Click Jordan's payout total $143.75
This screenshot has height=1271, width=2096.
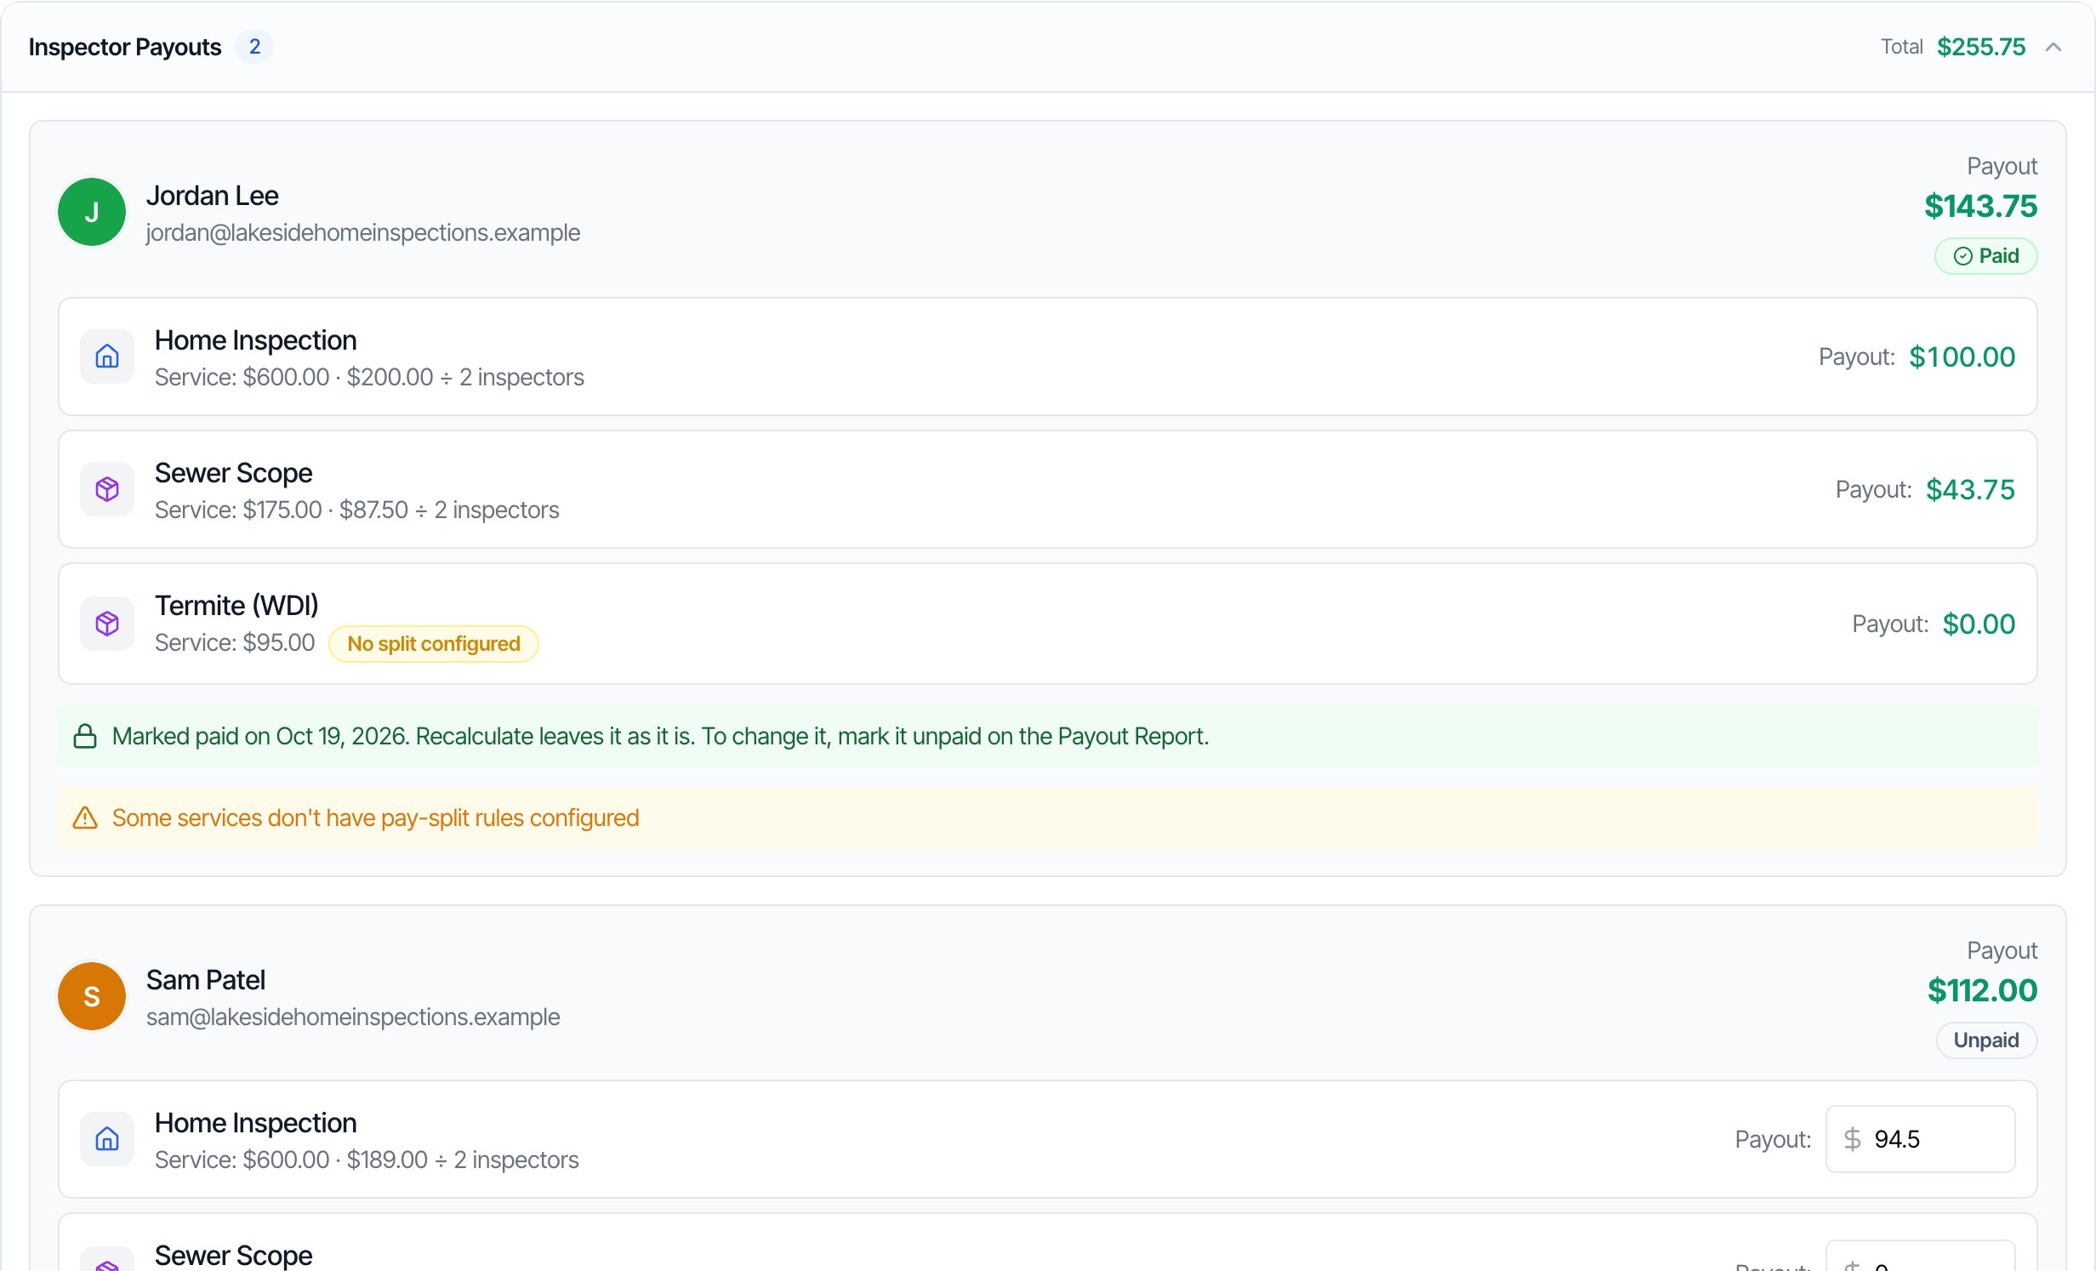1981,206
